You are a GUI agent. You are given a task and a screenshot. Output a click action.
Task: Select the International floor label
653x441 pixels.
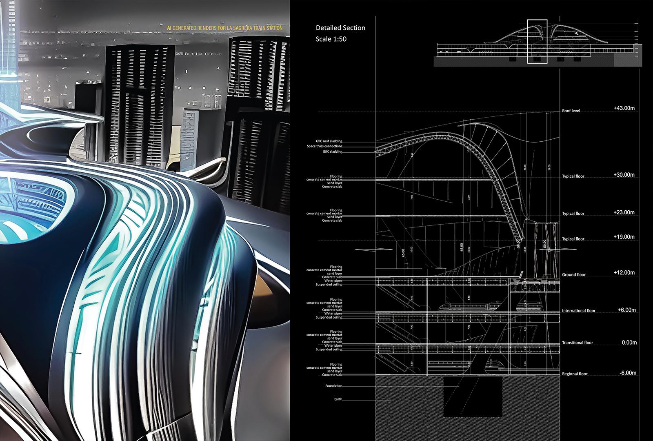pyautogui.click(x=578, y=311)
